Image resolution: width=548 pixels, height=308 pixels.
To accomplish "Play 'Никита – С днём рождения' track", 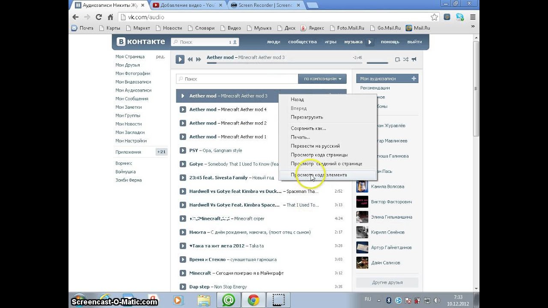I will (x=182, y=232).
